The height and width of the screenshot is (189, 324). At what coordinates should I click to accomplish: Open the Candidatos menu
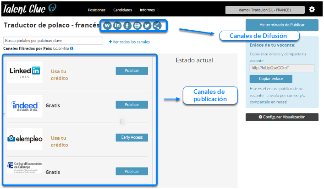coord(122,10)
